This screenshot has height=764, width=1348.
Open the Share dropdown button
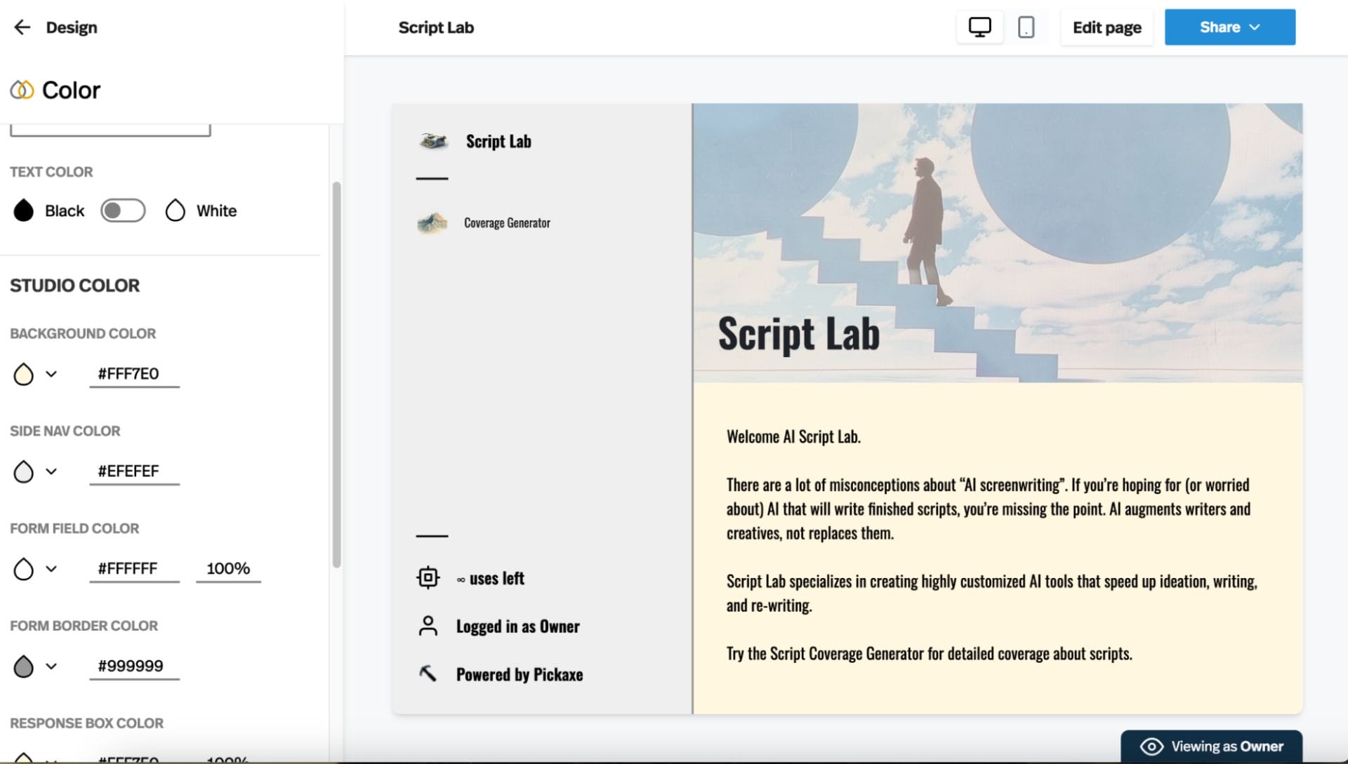[x=1229, y=27]
